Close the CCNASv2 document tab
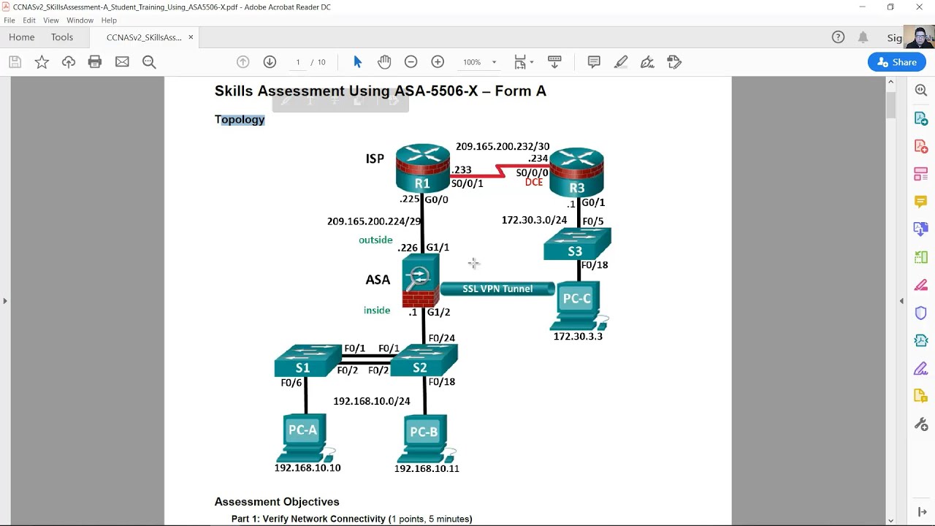Viewport: 935px width, 526px height. [x=191, y=37]
